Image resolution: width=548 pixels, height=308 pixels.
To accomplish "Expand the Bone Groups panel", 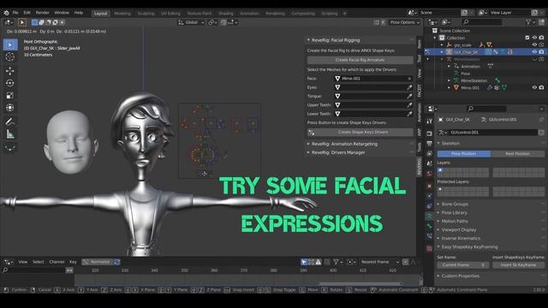I will (438, 204).
